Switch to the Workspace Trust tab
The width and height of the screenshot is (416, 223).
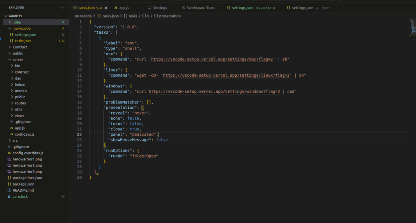point(200,8)
